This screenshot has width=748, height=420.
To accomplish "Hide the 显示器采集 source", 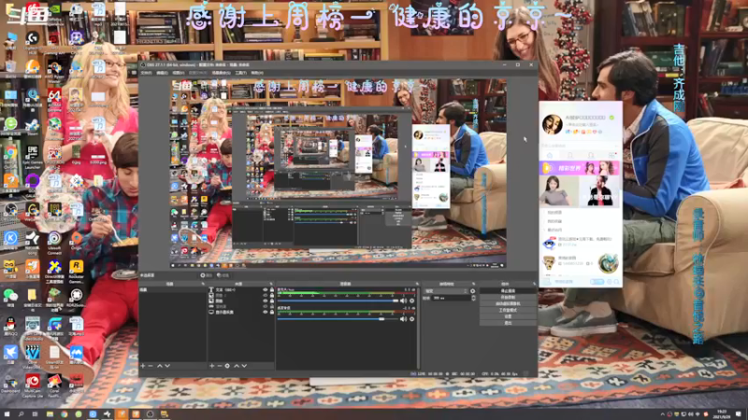I will point(266,312).
